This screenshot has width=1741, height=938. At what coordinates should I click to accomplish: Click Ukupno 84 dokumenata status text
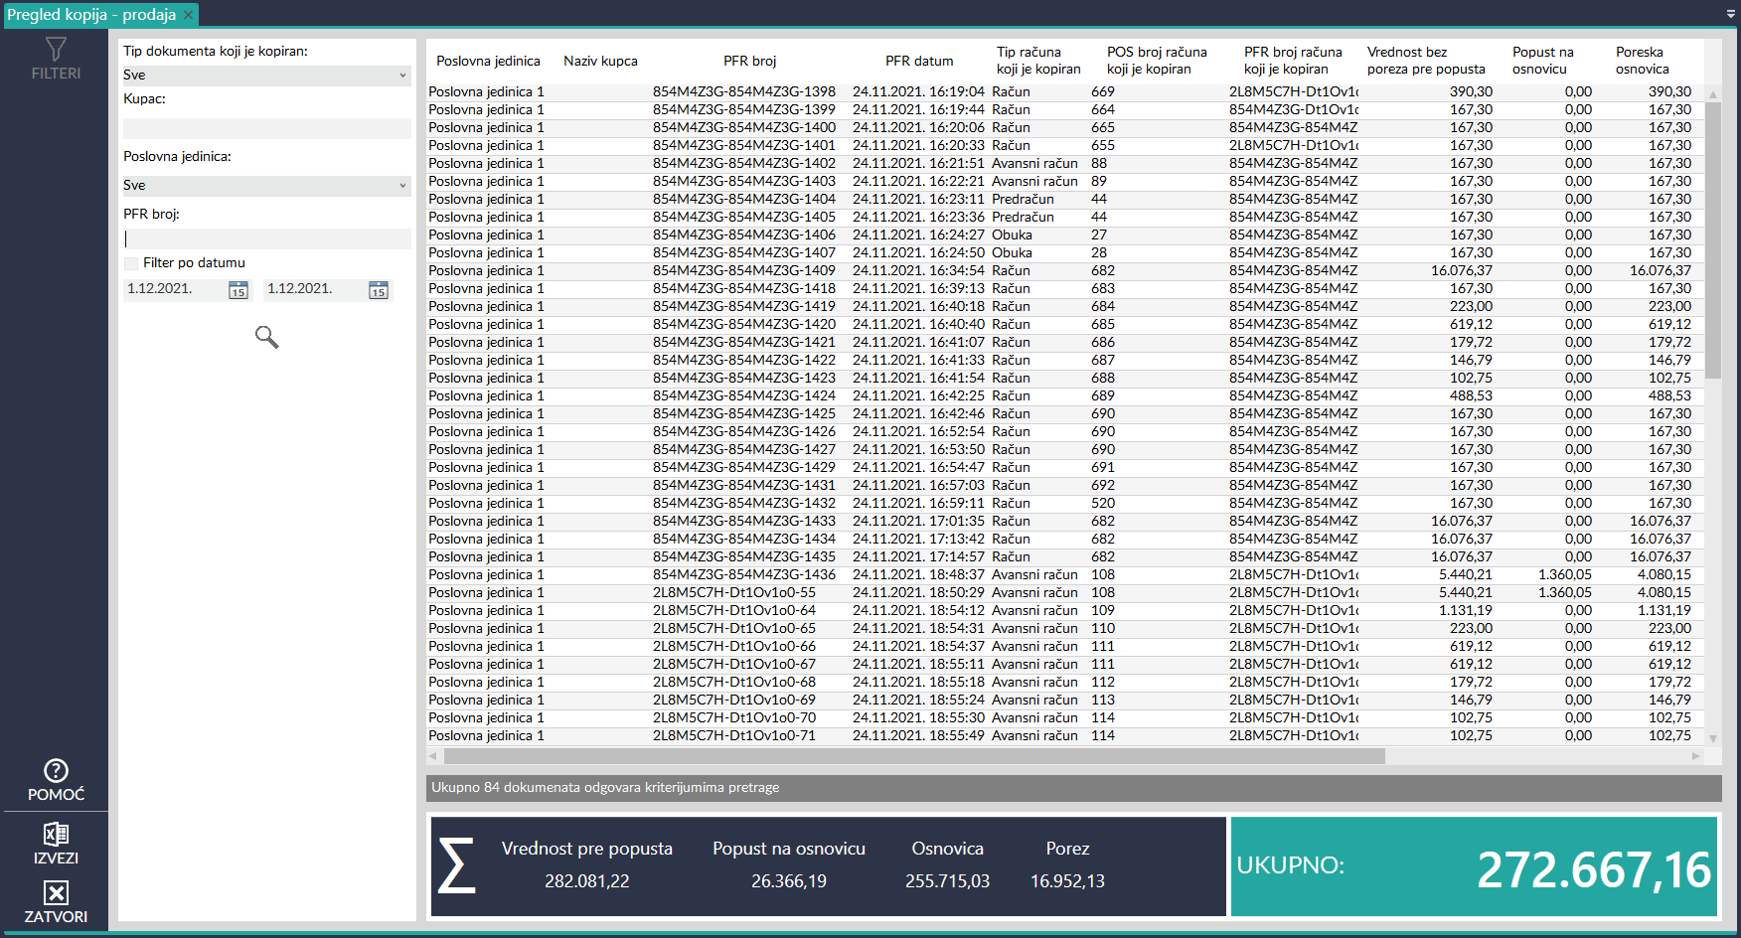coord(605,788)
